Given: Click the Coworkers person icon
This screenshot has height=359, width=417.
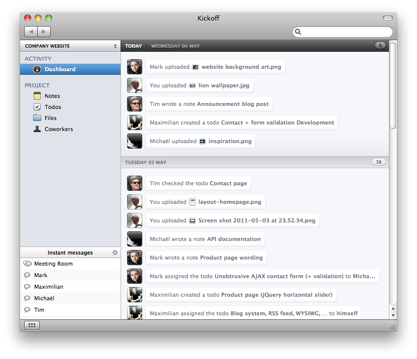Looking at the screenshot, I should tap(37, 129).
